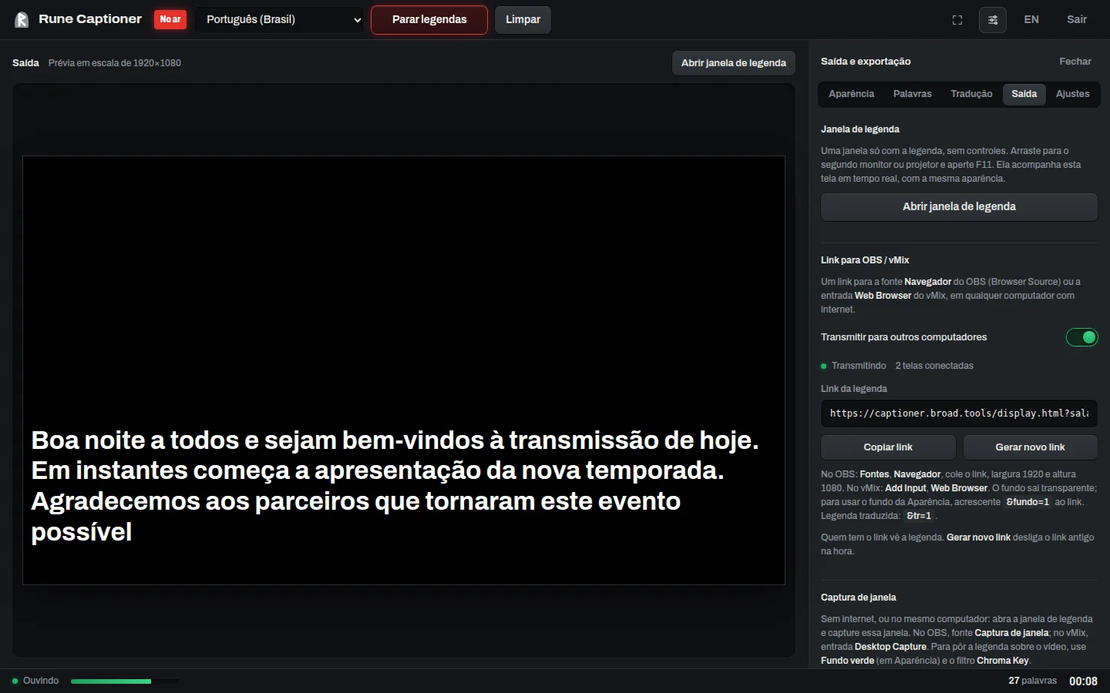This screenshot has height=693, width=1110.
Task: Click the No ar status badge
Action: point(170,19)
